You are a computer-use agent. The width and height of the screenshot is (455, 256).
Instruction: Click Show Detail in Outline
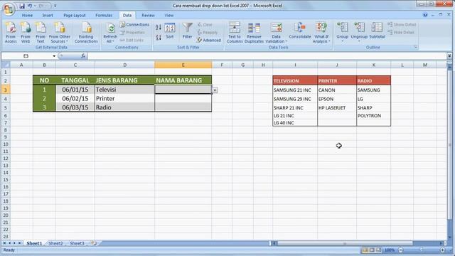[x=402, y=25]
